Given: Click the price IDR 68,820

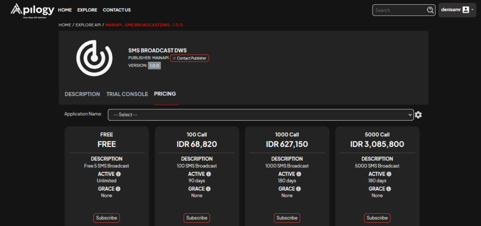Looking at the screenshot, I should pos(197,144).
